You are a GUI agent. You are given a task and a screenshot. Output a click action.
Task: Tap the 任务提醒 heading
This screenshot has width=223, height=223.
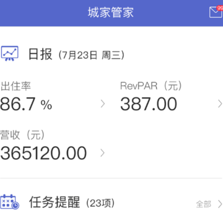click(x=55, y=202)
